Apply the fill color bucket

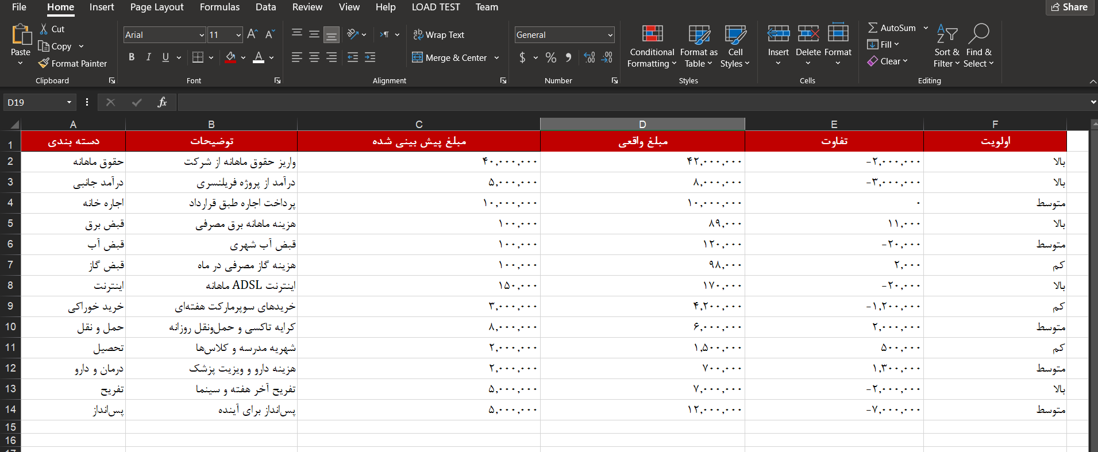coord(230,57)
